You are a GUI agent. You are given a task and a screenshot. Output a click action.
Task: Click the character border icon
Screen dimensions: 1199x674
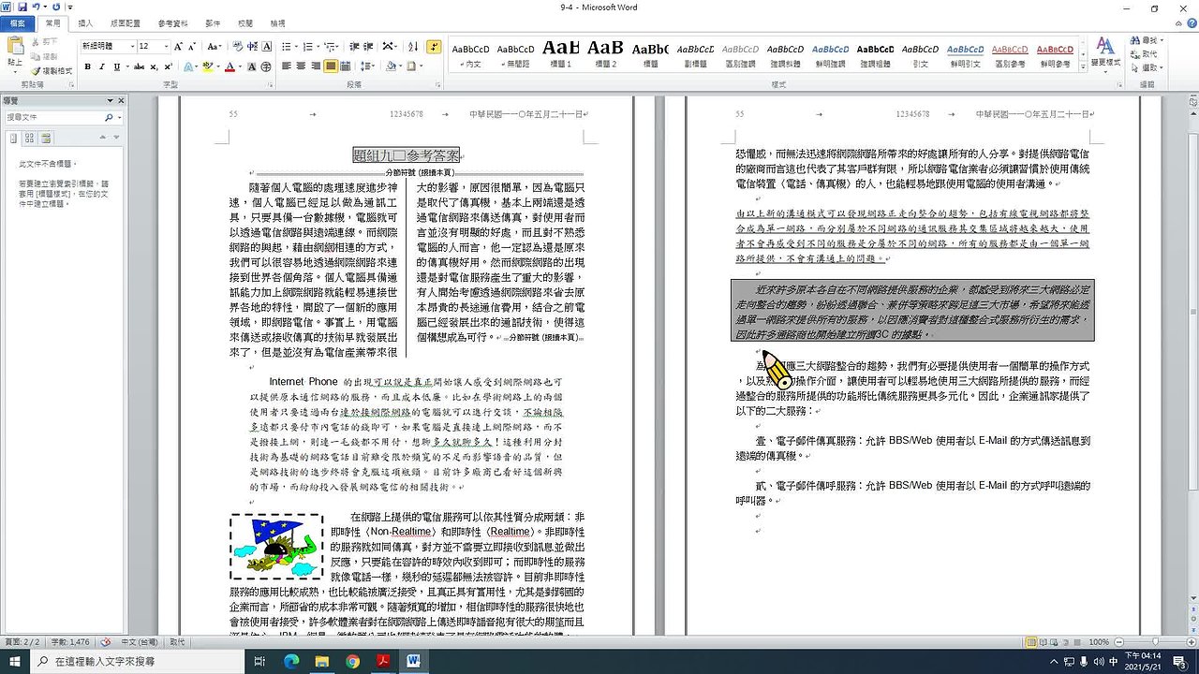point(267,46)
